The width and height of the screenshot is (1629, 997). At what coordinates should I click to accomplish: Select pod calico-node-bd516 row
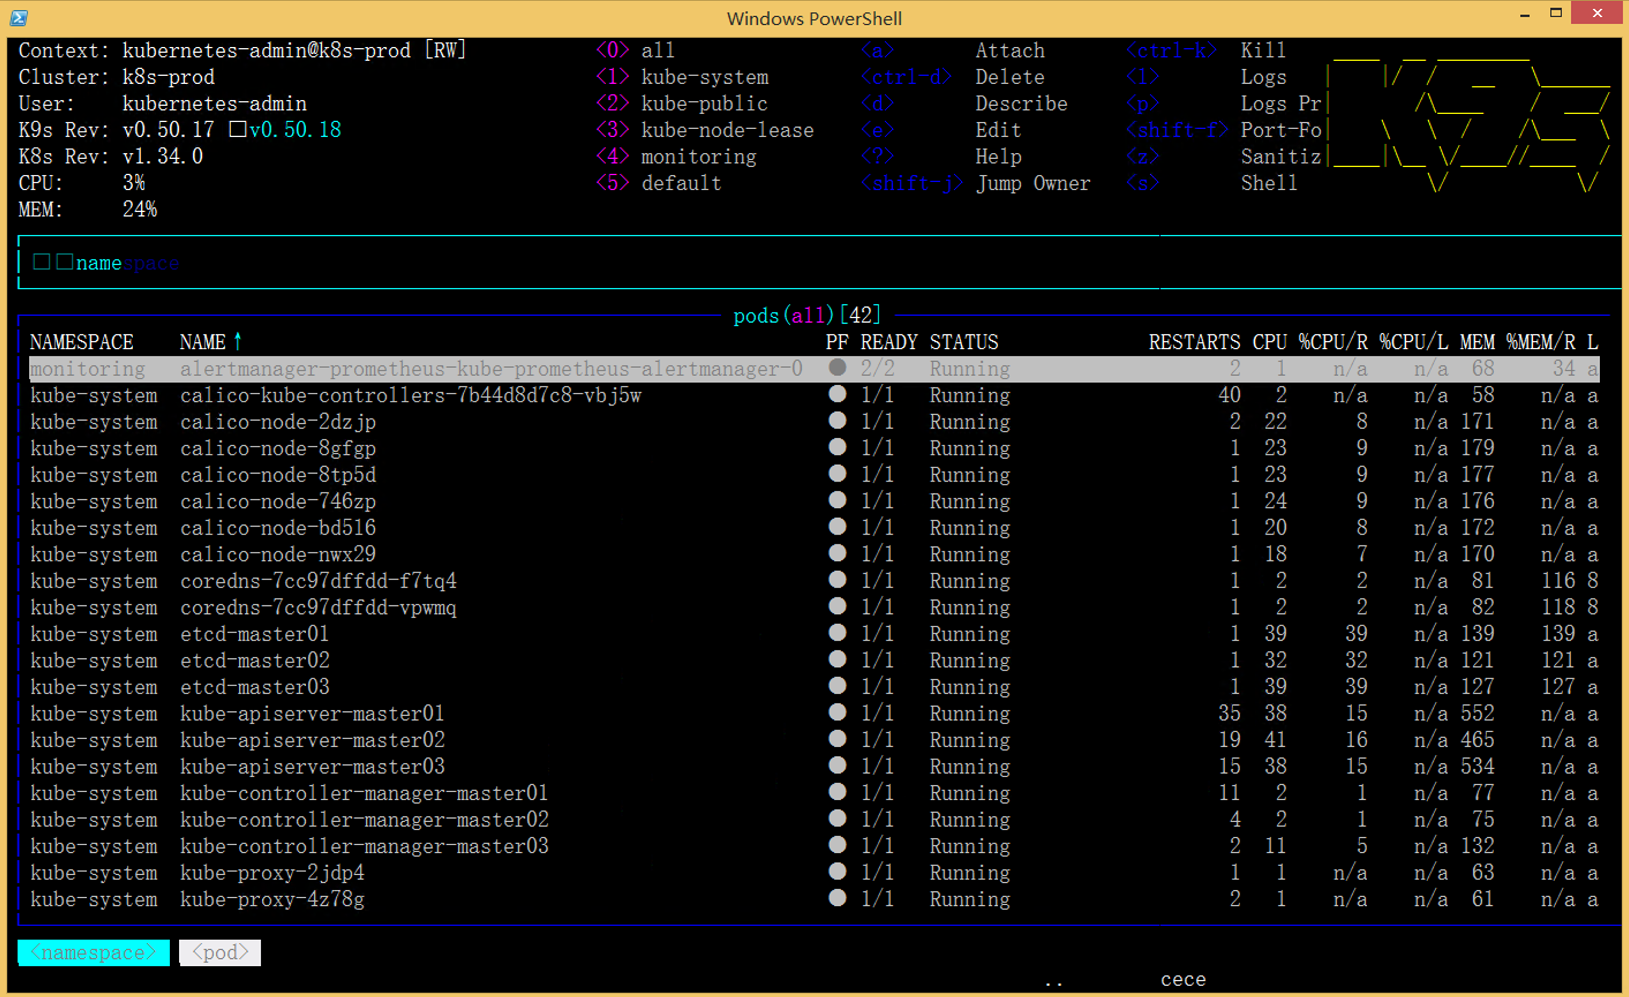click(814, 527)
